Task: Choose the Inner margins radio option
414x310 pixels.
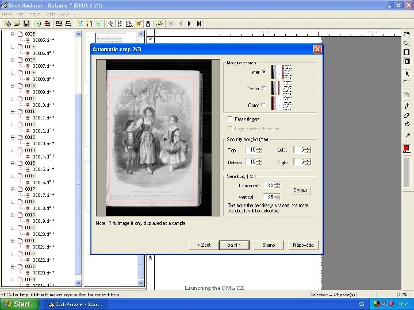Action: point(263,72)
